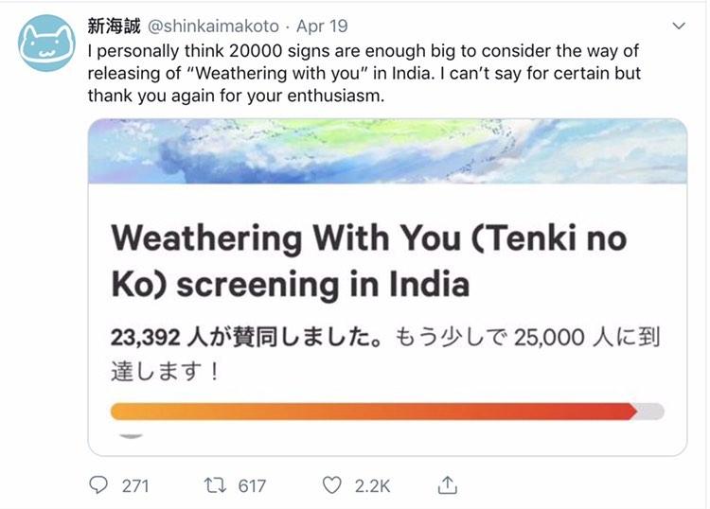710x509 pixels.
Task: Click the small grey dash below progress bar
Action: (131, 436)
